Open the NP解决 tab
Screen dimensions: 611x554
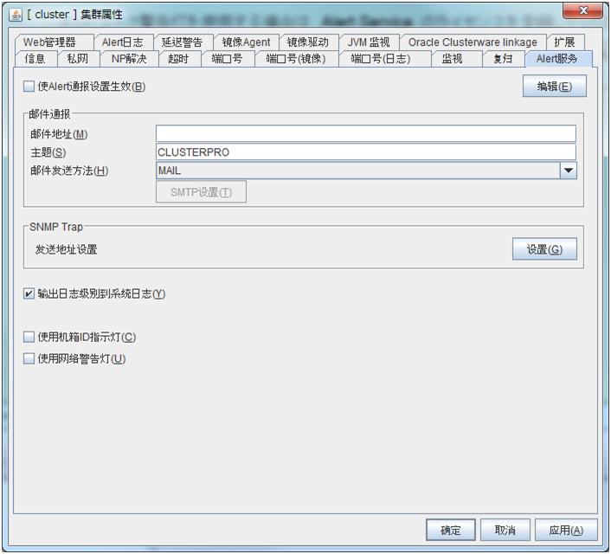129,59
